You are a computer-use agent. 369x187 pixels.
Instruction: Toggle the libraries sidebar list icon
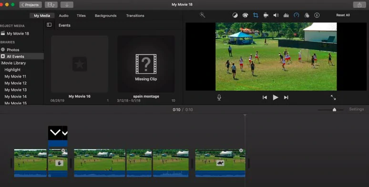[x=49, y=25]
